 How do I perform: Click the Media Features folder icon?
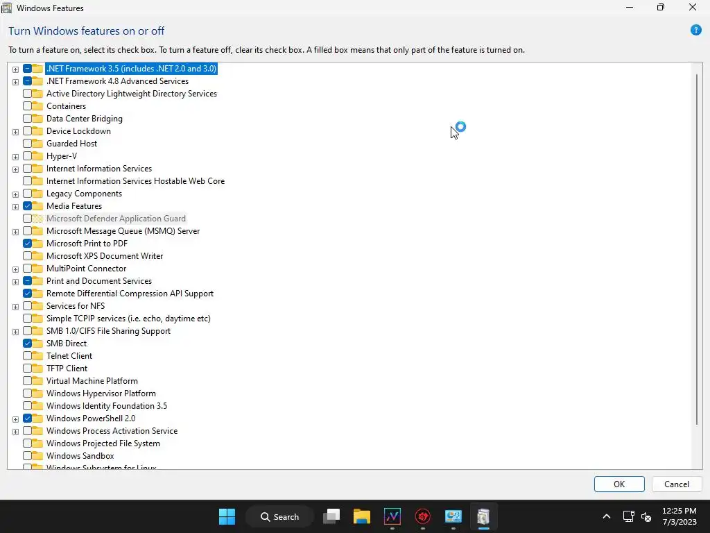37,205
